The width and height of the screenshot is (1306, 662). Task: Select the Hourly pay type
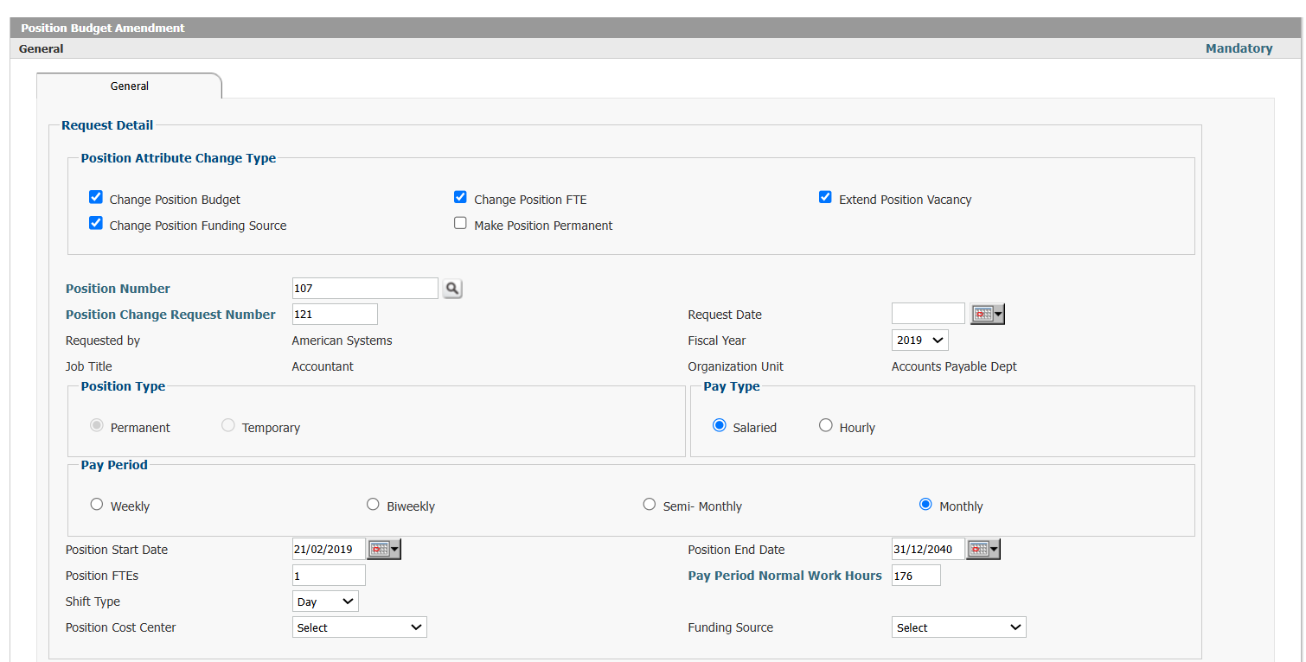(x=825, y=424)
